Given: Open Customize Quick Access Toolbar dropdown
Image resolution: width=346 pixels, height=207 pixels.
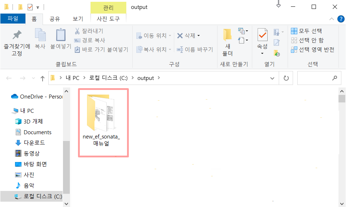Looking at the screenshot, I should 38,7.
